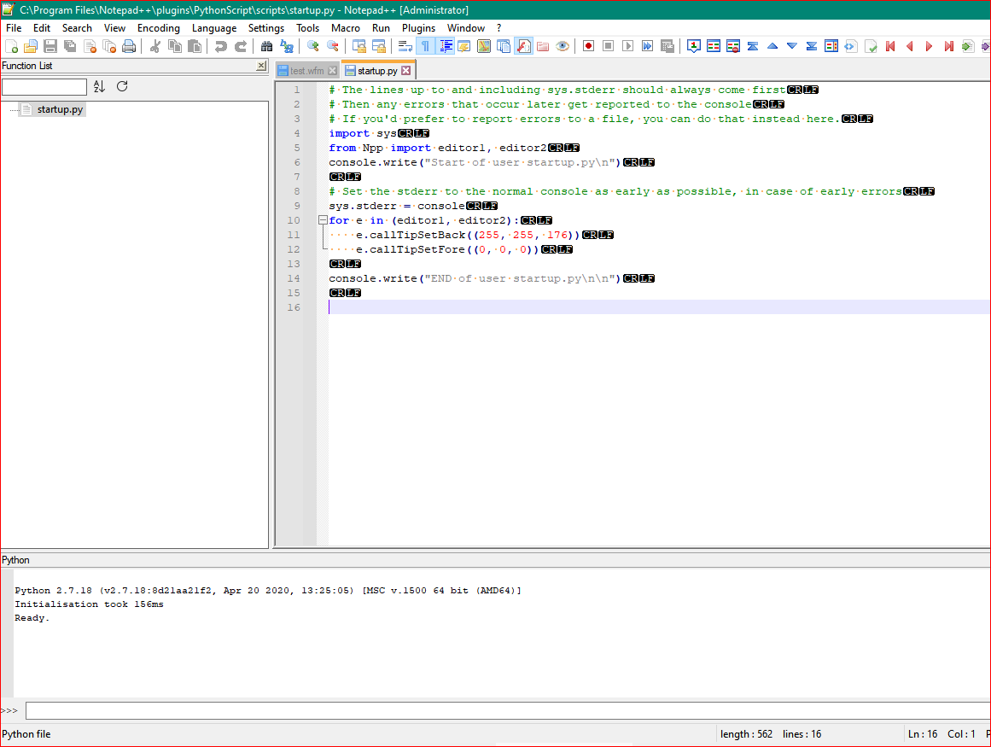Start macro recording with the red record icon

pyautogui.click(x=587, y=46)
